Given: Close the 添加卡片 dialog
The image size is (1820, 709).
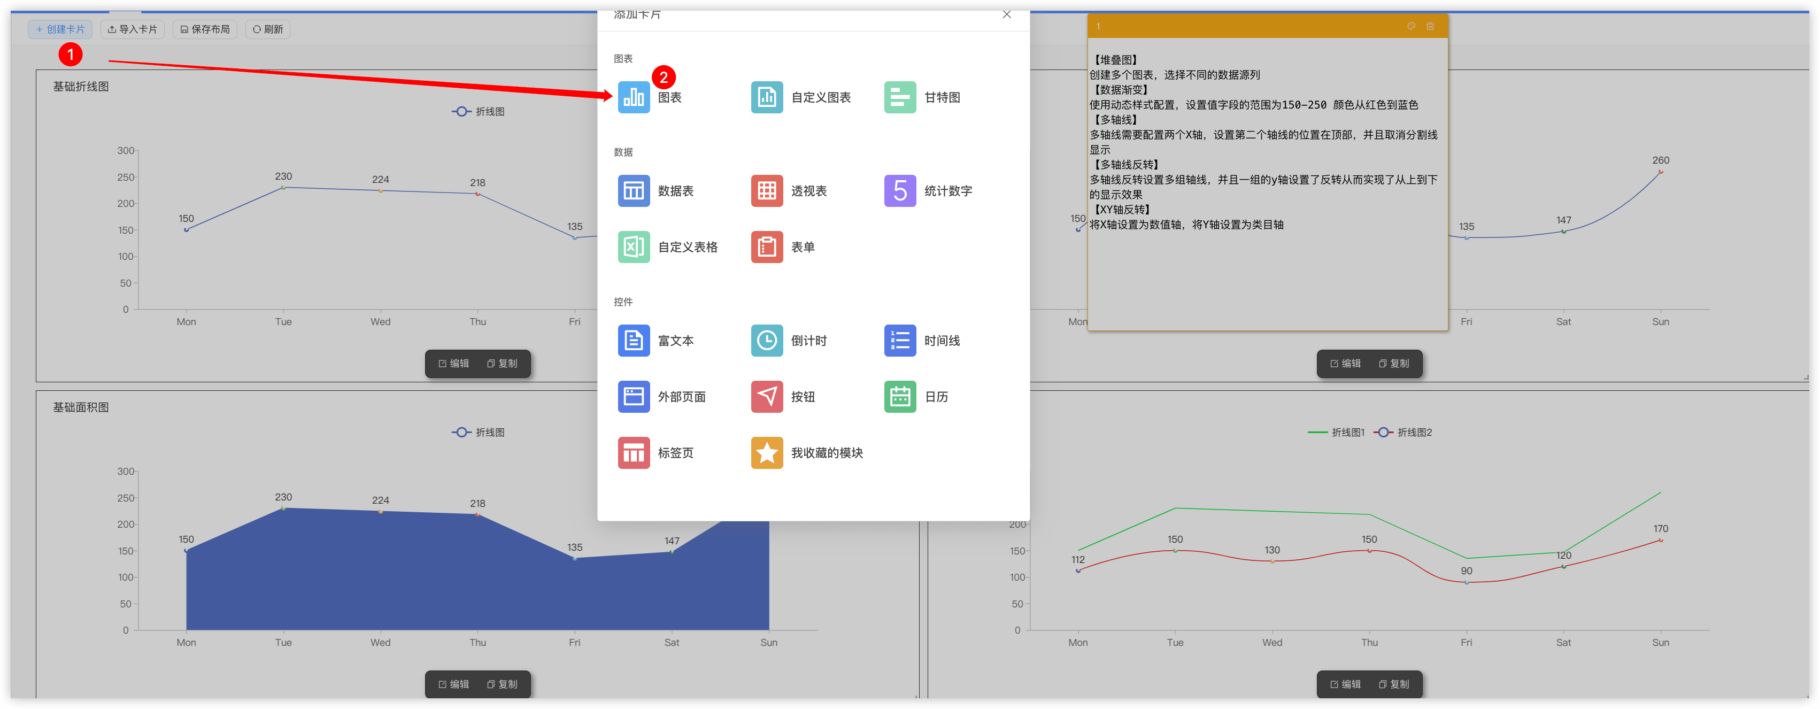Looking at the screenshot, I should tap(1006, 14).
